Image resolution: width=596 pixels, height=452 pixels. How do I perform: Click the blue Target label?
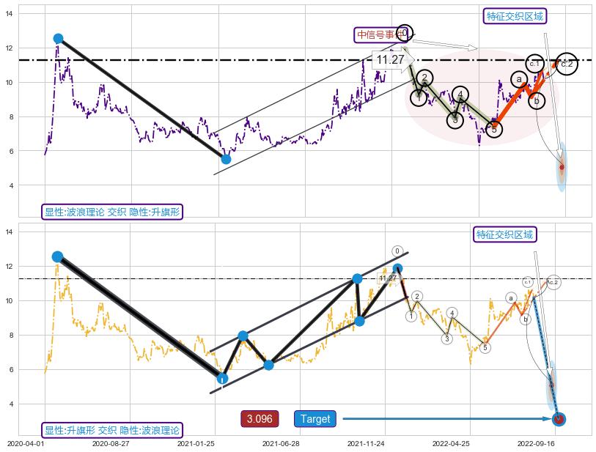click(x=315, y=419)
